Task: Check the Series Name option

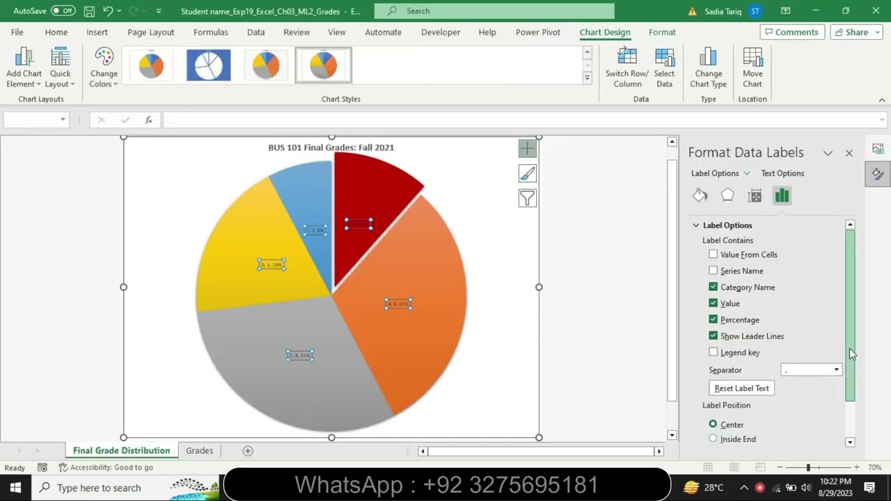Action: click(x=713, y=271)
